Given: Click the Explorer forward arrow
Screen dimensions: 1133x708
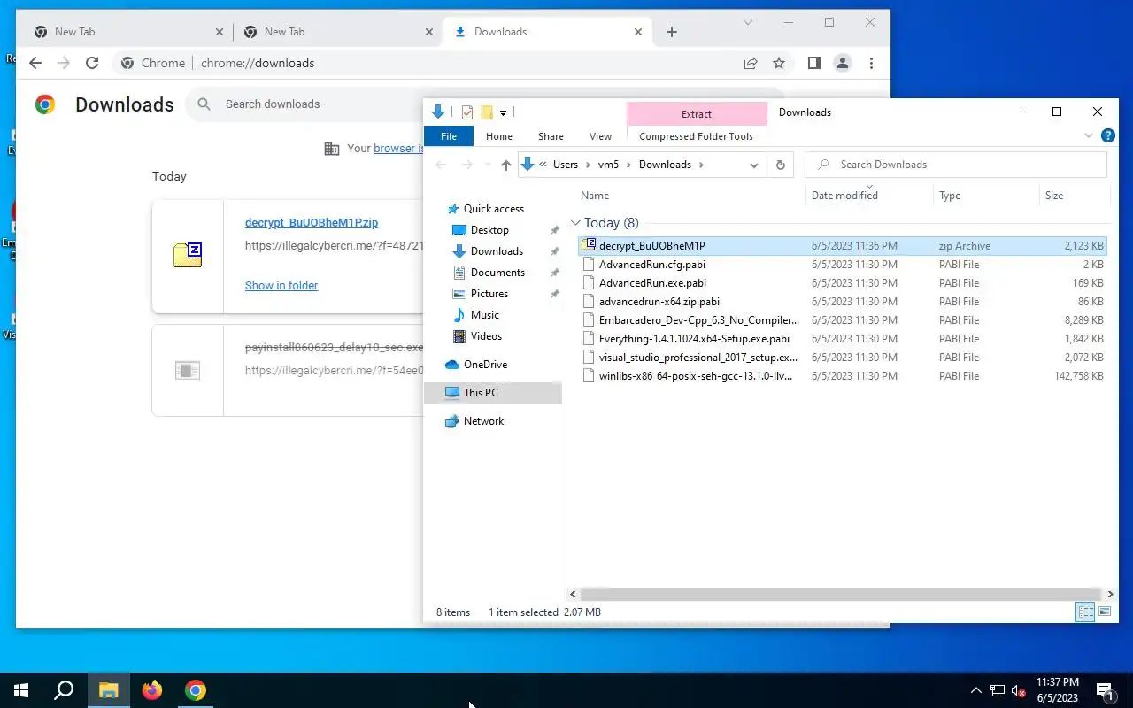Looking at the screenshot, I should tap(466, 165).
